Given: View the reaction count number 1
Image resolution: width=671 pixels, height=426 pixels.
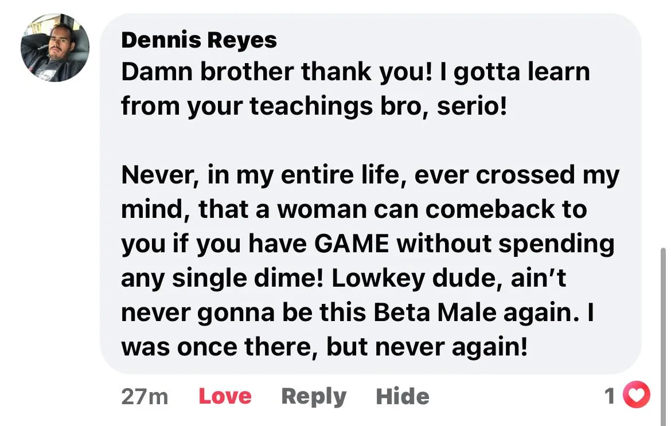Looking at the screenshot, I should [x=610, y=396].
